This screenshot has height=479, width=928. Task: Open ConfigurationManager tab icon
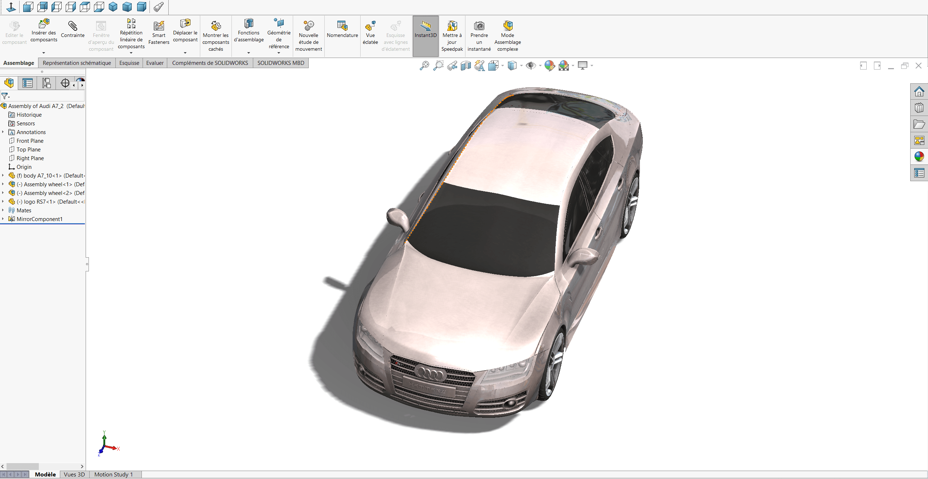(46, 83)
